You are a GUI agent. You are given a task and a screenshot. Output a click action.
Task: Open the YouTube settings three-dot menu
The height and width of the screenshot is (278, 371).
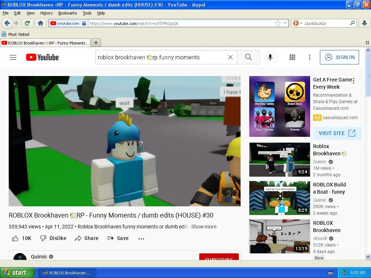[x=309, y=57]
